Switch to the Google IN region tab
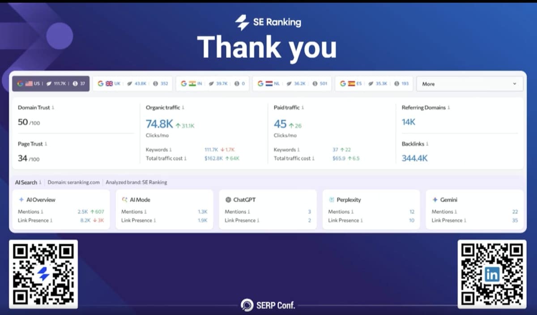537x315 pixels. 212,84
